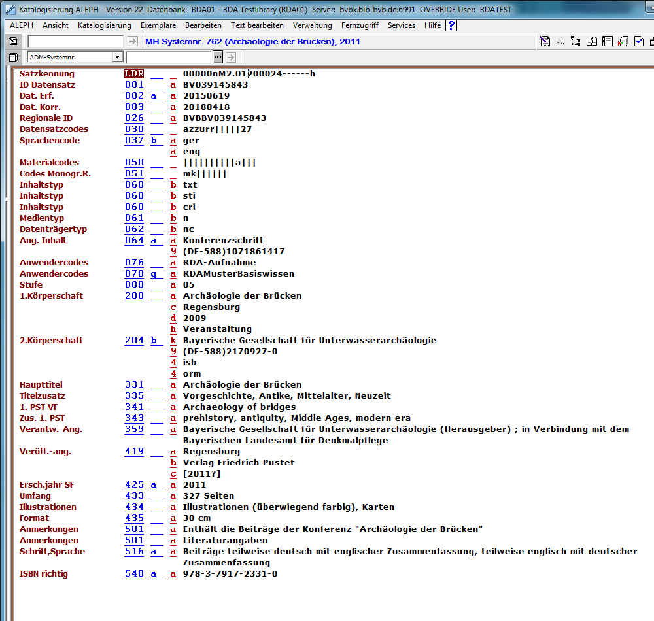Click the edit record icon in toolbar
This screenshot has height=621, width=654.
(x=545, y=42)
